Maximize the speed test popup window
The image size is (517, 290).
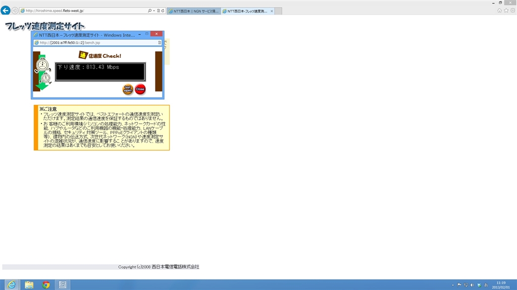point(147,34)
